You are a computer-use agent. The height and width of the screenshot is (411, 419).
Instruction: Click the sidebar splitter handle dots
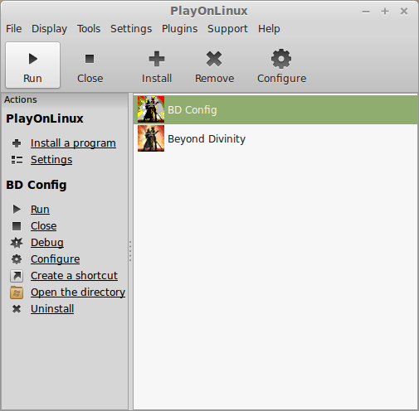coord(130,251)
